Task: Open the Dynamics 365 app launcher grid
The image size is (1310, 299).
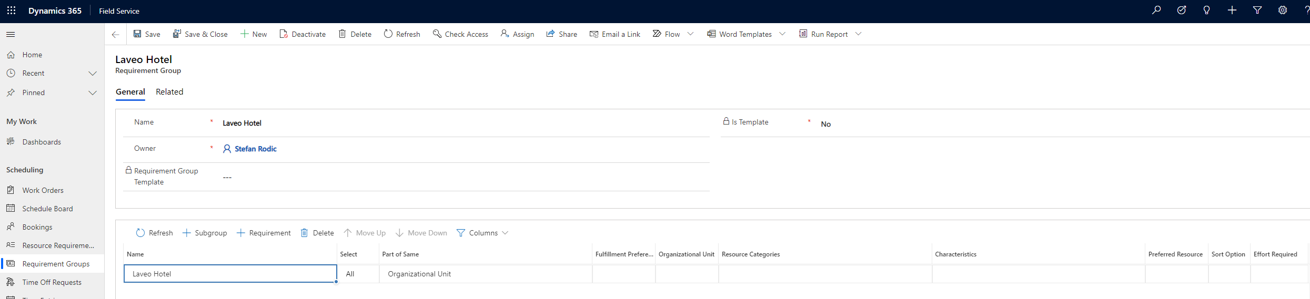Action: [x=11, y=11]
